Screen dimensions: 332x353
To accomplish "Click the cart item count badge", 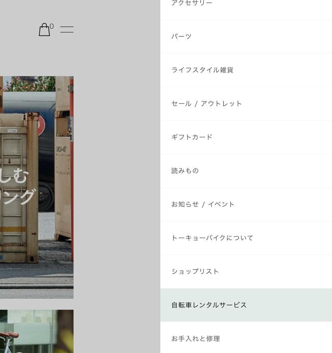I will (51, 26).
